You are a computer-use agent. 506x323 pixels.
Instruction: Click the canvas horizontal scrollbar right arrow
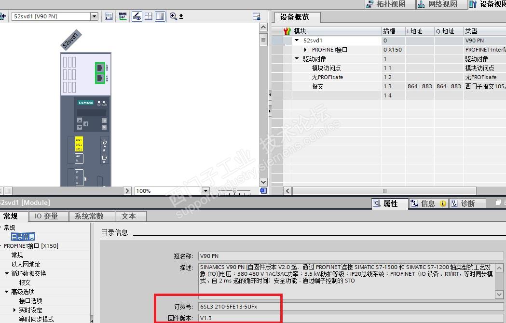(x=127, y=191)
